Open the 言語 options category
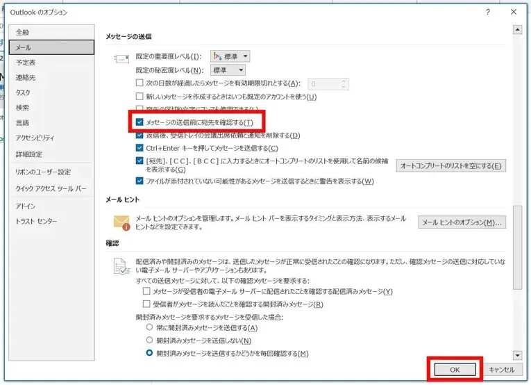 click(x=51, y=123)
